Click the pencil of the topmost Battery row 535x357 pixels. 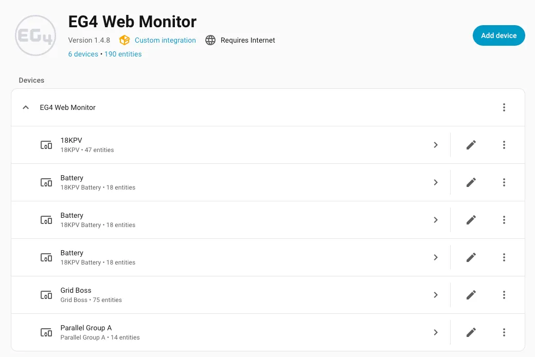click(x=471, y=182)
